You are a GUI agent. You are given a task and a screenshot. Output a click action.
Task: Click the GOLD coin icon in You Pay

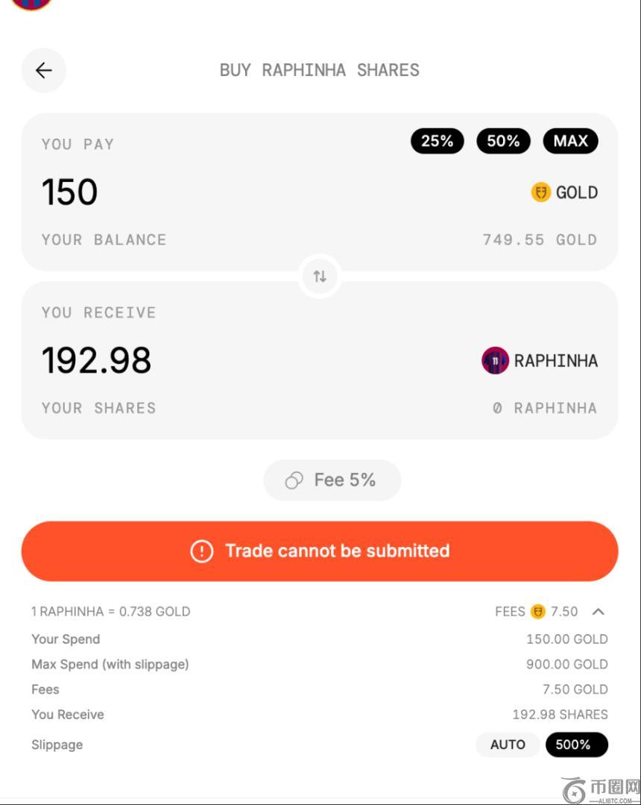540,192
